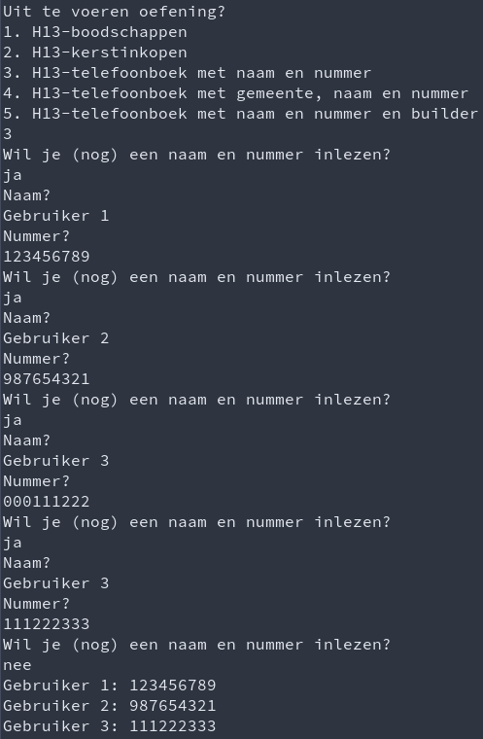Click the typed "3" choice line

8,134
